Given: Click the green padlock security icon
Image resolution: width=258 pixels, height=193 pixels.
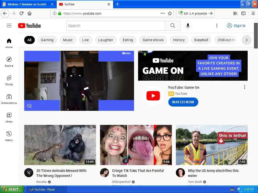Looking at the screenshot, I should click(x=59, y=13).
